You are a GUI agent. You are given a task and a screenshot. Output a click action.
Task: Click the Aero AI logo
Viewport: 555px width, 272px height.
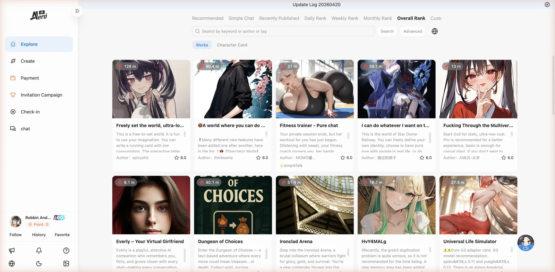39,15
